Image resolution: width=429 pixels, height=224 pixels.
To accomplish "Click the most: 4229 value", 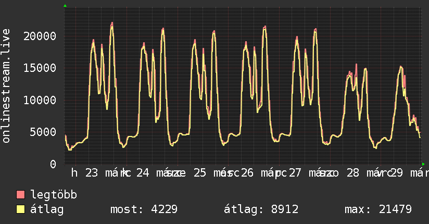I will click(144, 209).
